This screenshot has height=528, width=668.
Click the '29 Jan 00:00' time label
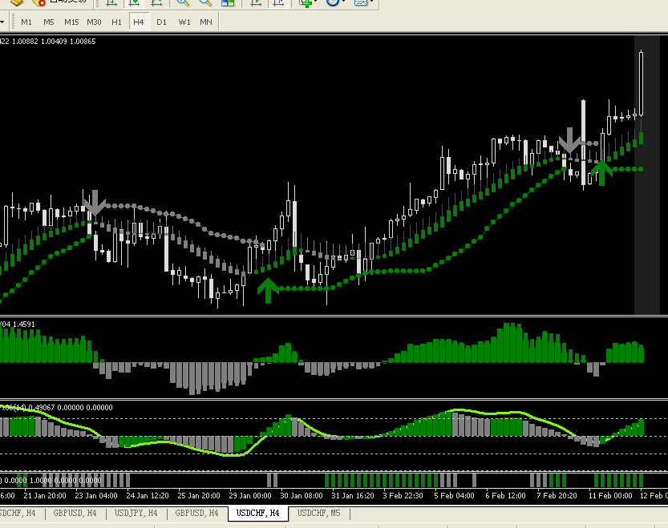point(250,496)
